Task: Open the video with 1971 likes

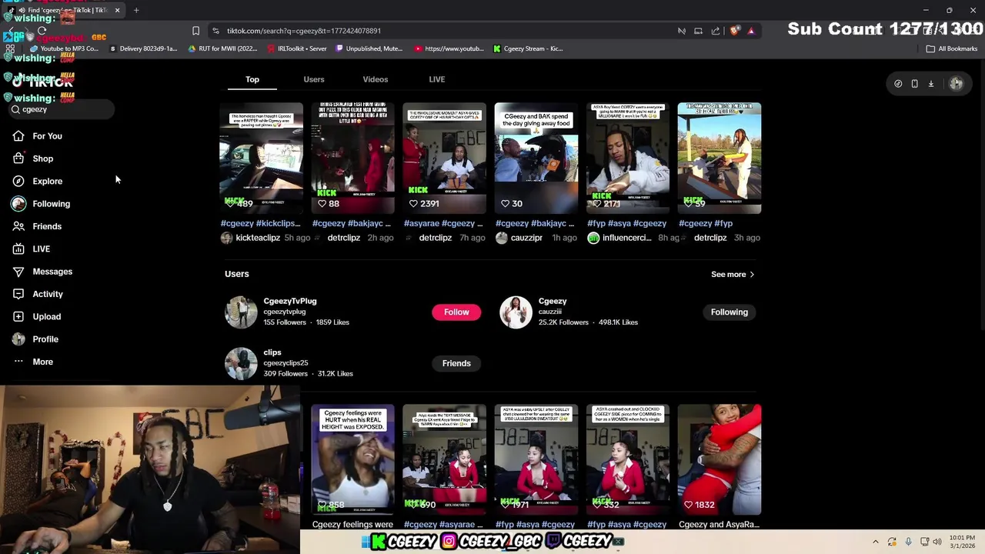Action: pos(536,459)
